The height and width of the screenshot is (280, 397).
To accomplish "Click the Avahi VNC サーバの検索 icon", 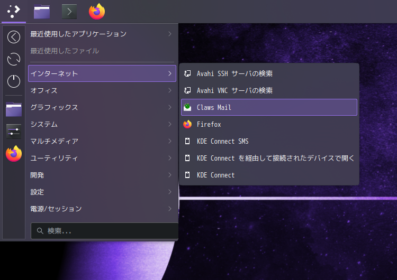I will click(x=187, y=90).
